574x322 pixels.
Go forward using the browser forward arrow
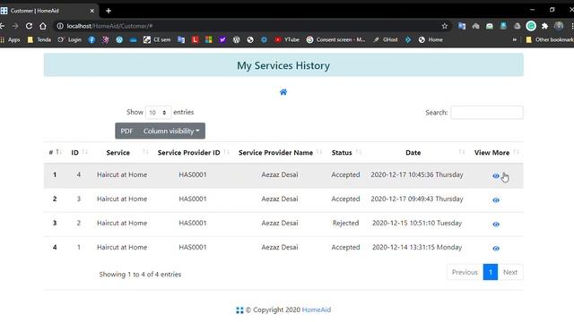[15, 26]
